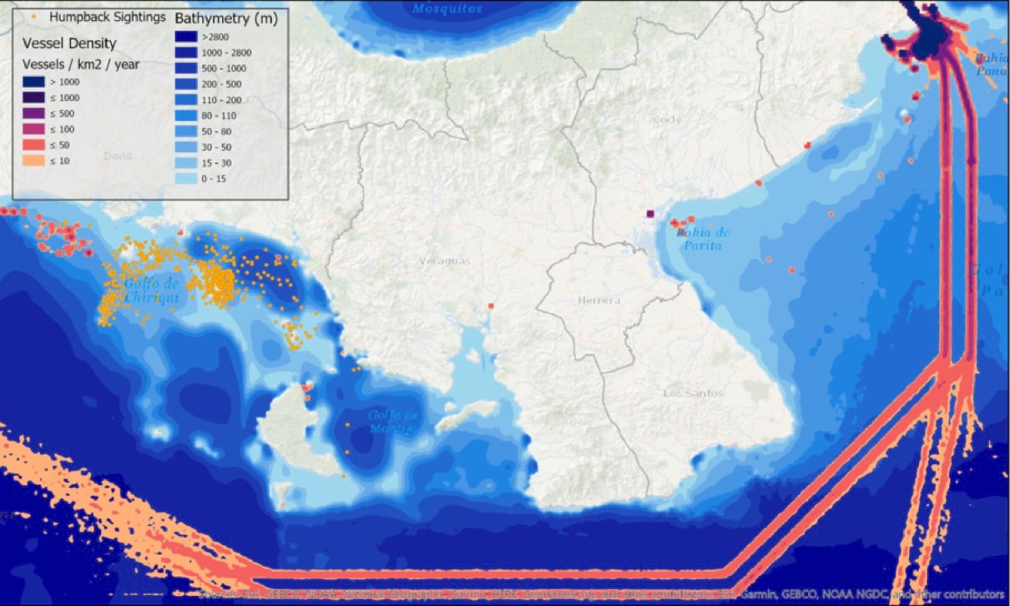Click the red marker in Veraguas inland
The image size is (1010, 606).
coord(491,306)
